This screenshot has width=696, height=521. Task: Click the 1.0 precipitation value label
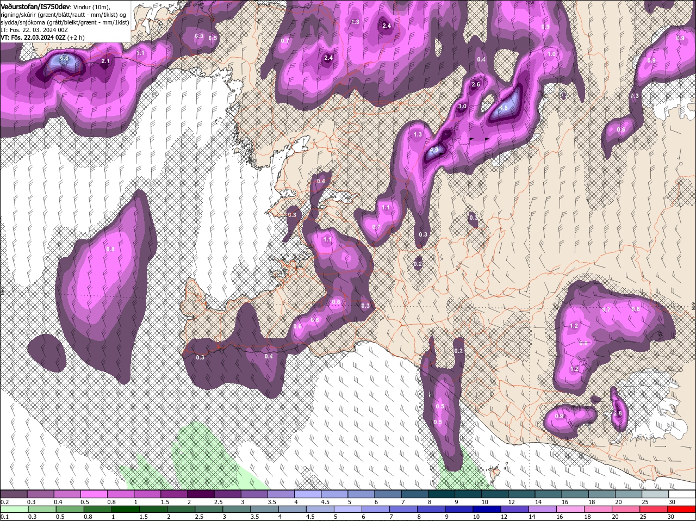(551, 54)
